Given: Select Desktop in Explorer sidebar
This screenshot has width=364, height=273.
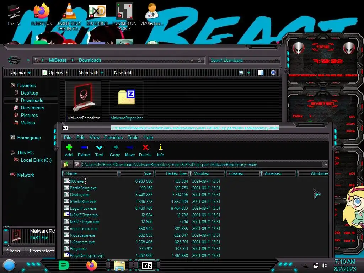Looking at the screenshot, I should click(x=29, y=93).
